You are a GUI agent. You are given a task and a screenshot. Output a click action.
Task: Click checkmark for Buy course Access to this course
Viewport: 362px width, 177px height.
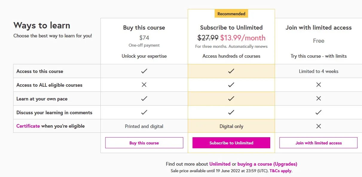point(144,71)
